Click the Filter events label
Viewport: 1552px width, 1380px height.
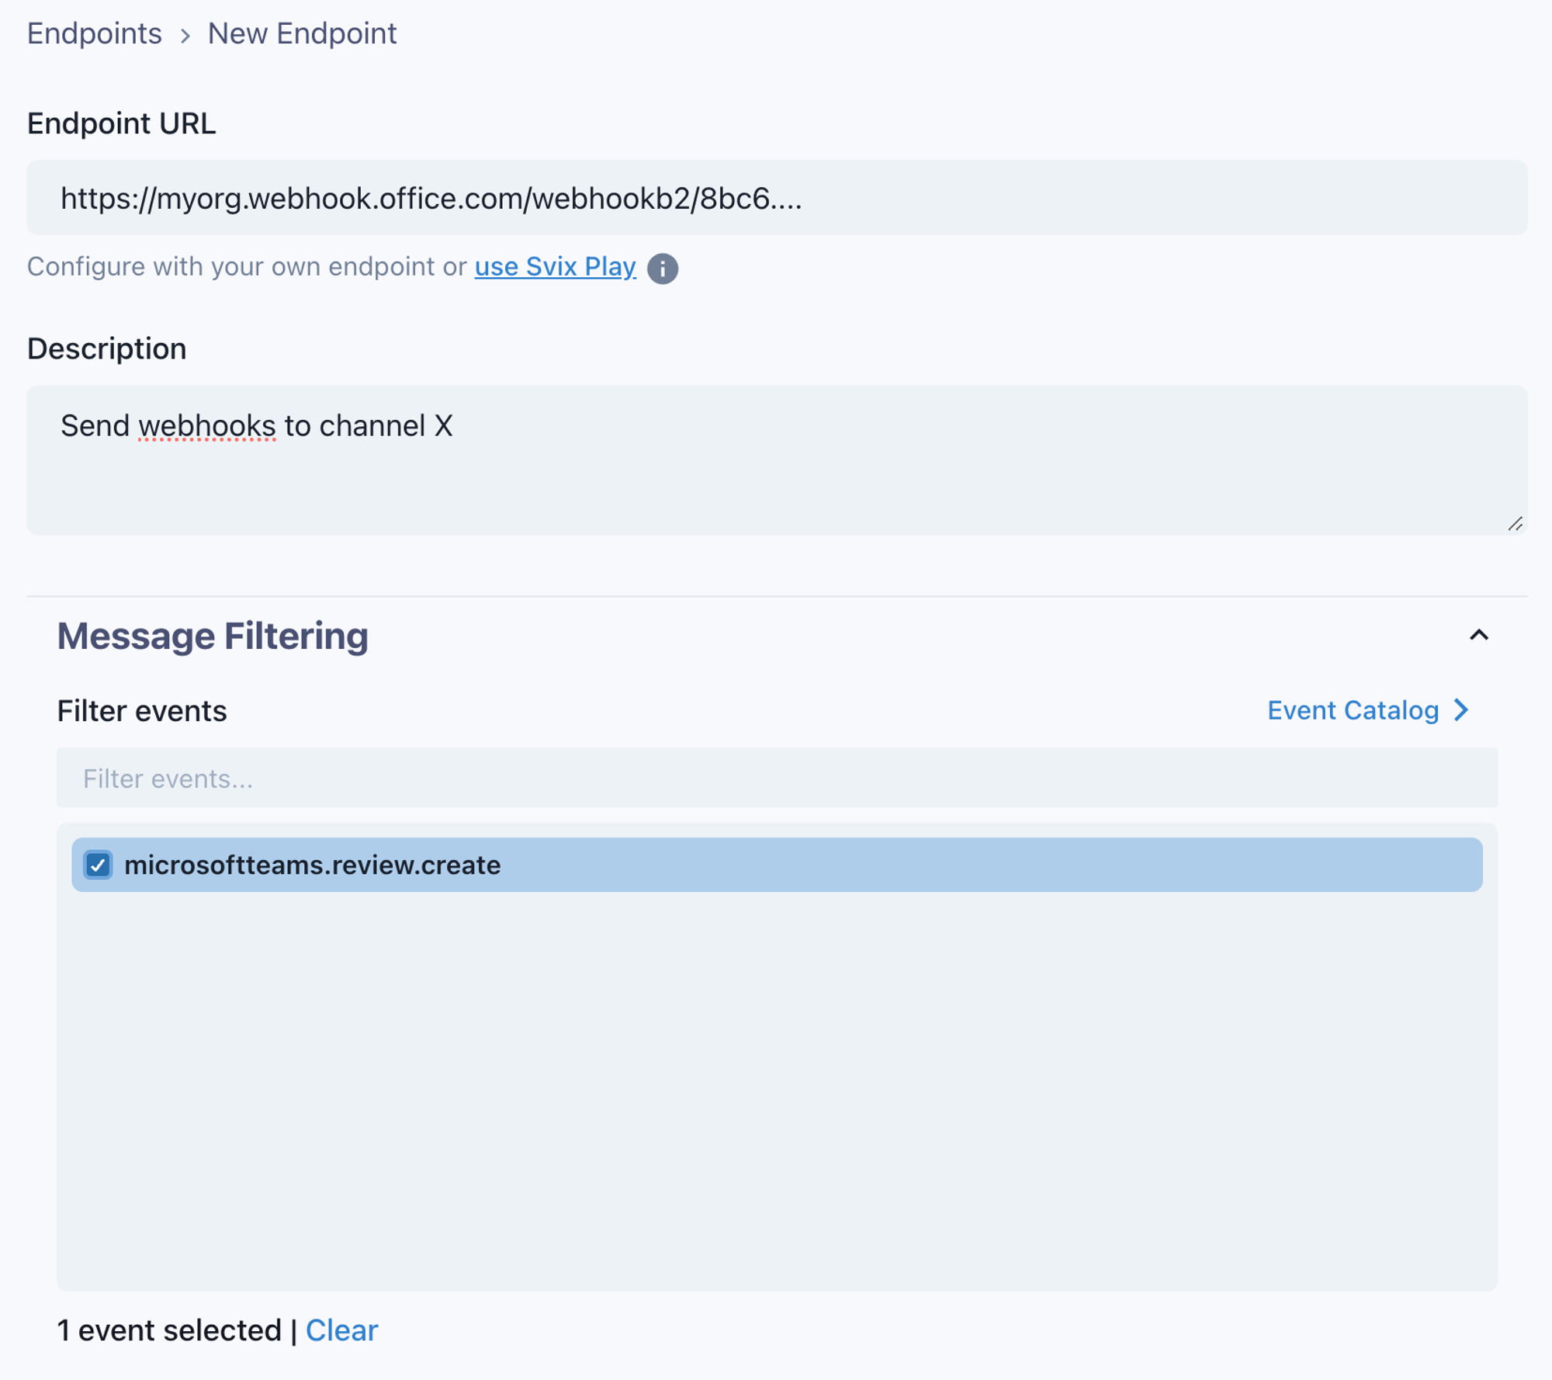point(142,711)
